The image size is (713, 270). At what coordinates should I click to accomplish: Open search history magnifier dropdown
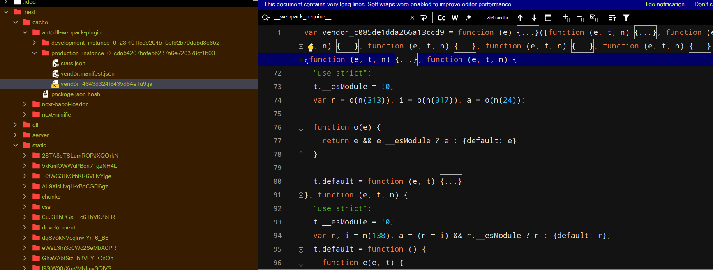click(x=266, y=17)
